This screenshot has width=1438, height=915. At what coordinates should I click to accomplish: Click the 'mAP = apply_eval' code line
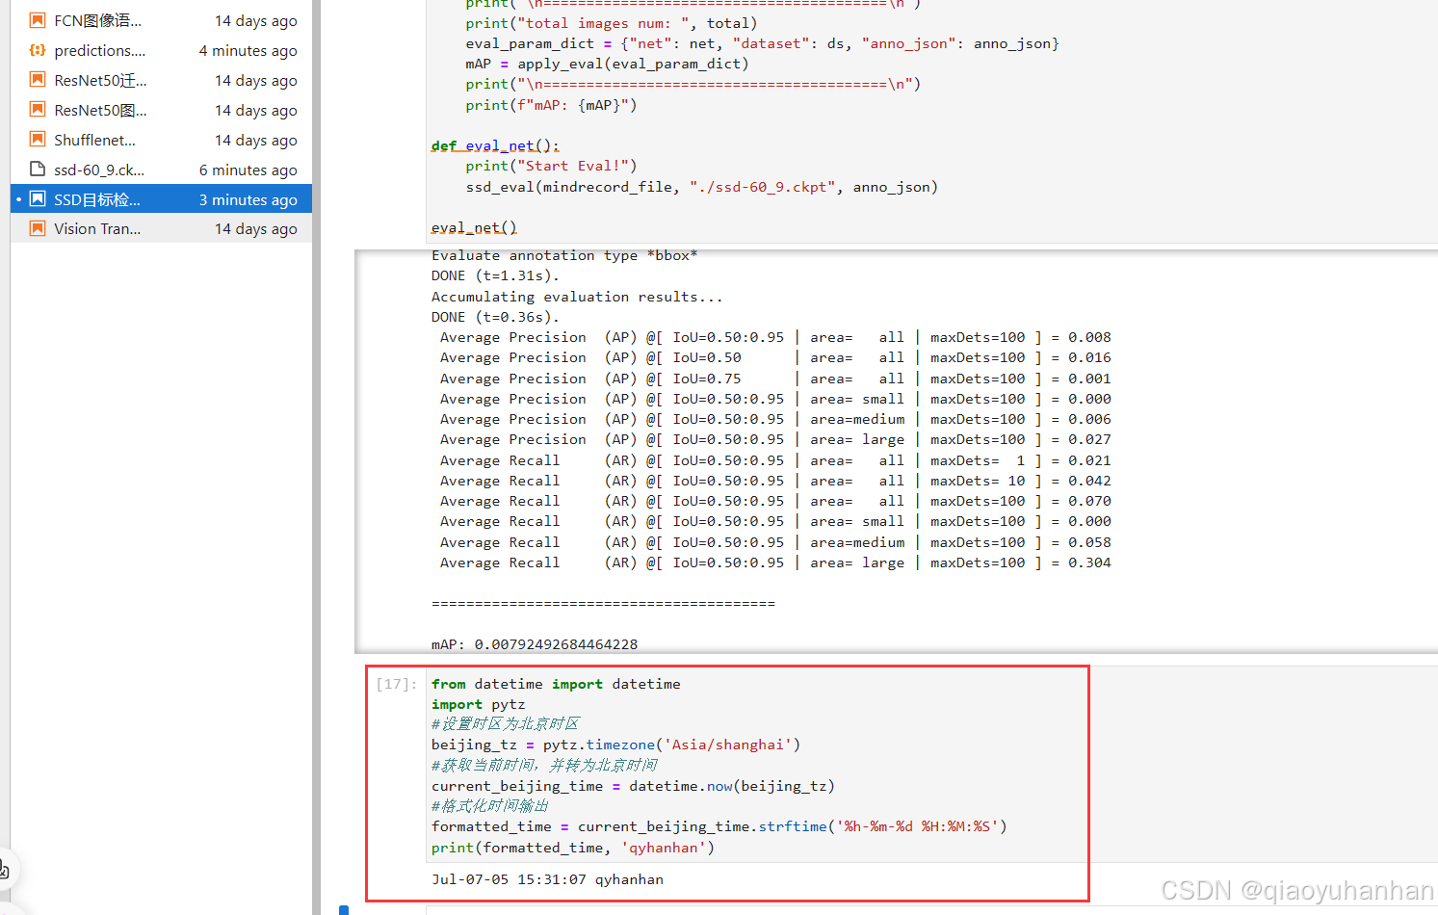[607, 64]
